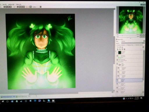Open the Photos app in taskbar
The width and height of the screenshot is (149, 112).
pos(53,100)
